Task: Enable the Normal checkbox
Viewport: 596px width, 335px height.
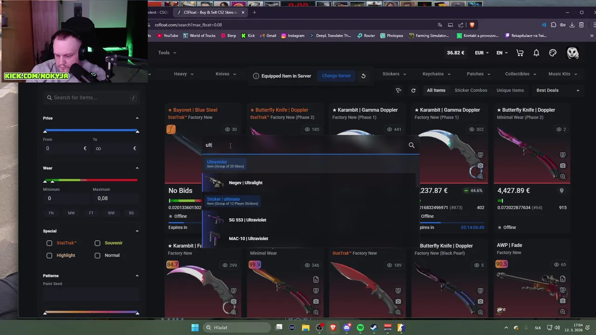Action: [x=97, y=255]
